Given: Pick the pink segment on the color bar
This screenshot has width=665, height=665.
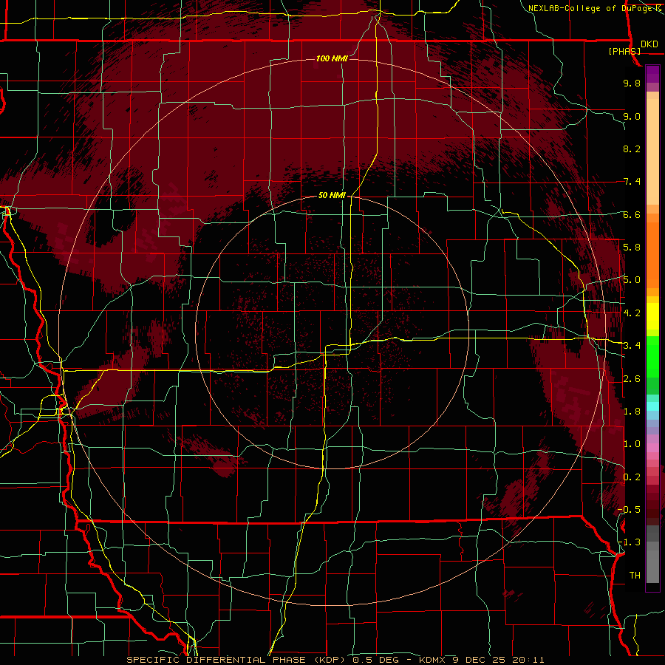Looking at the screenshot, I should pyautogui.click(x=652, y=448).
